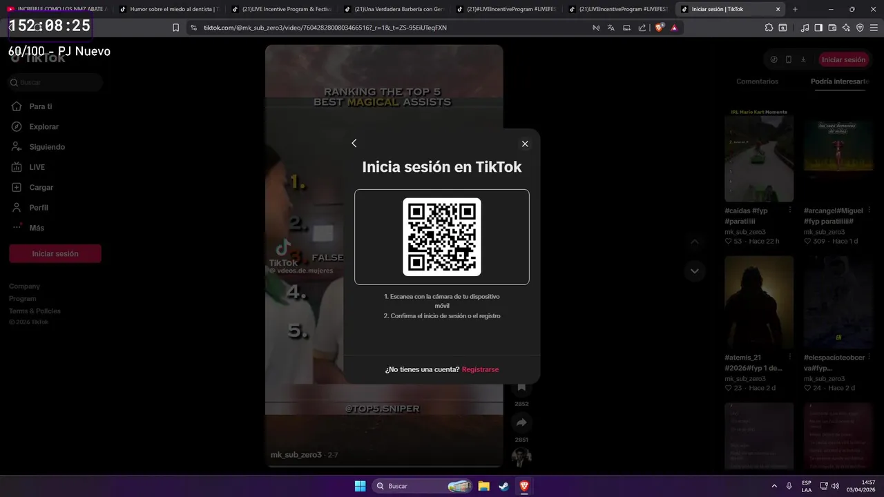Open the Brave playlist music icon
Screen dimensions: 884x497
point(805,28)
